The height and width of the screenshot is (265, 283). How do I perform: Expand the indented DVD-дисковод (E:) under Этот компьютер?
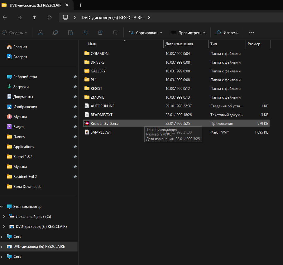point(4,227)
